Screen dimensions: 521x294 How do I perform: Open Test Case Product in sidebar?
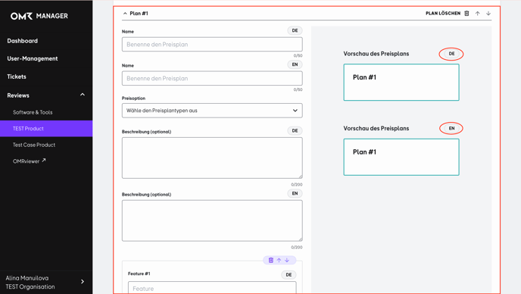click(34, 145)
